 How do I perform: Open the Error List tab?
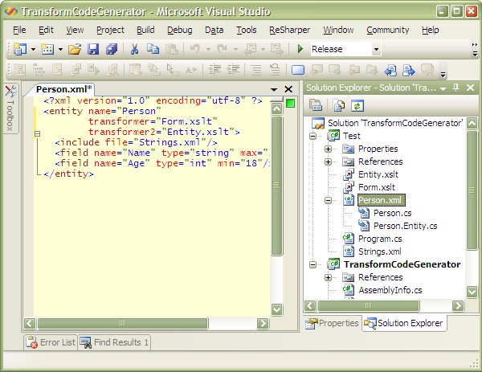(x=51, y=342)
